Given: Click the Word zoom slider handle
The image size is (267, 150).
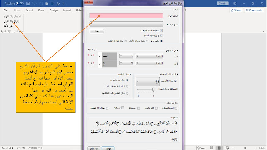Looking at the screenshot, I should click(x=245, y=148).
